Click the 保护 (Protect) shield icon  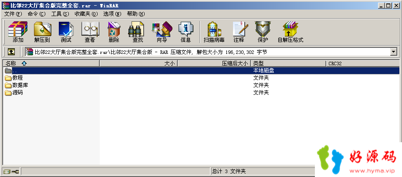(x=263, y=32)
